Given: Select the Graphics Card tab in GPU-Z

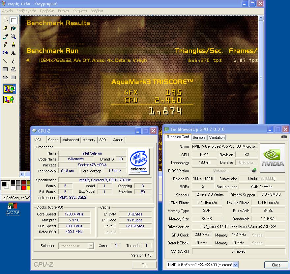Looking at the screenshot, I should (x=178, y=137).
